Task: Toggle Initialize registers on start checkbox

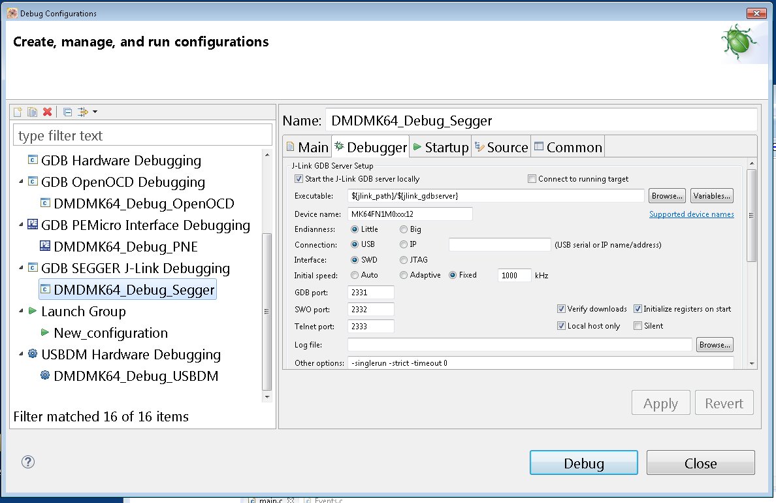Action: (638, 309)
